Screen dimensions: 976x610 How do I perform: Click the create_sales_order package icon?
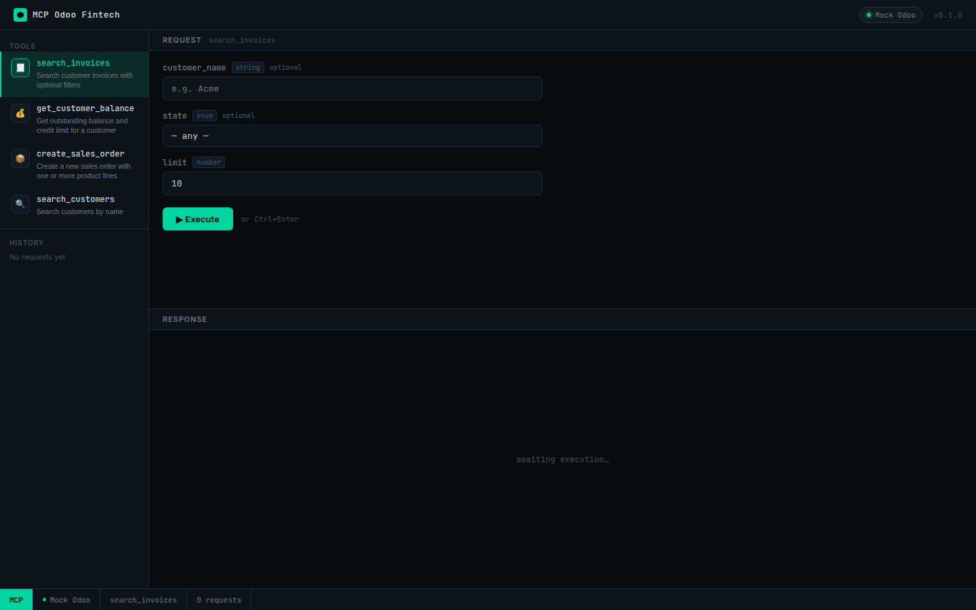pos(20,159)
